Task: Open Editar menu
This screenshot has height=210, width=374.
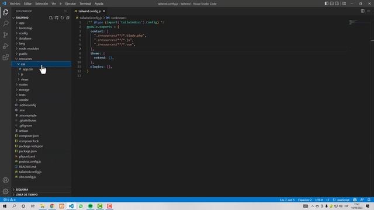Action: point(27,3)
